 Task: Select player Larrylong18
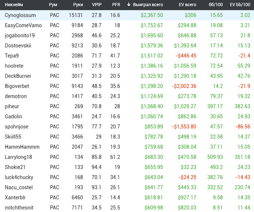[x=19, y=157]
